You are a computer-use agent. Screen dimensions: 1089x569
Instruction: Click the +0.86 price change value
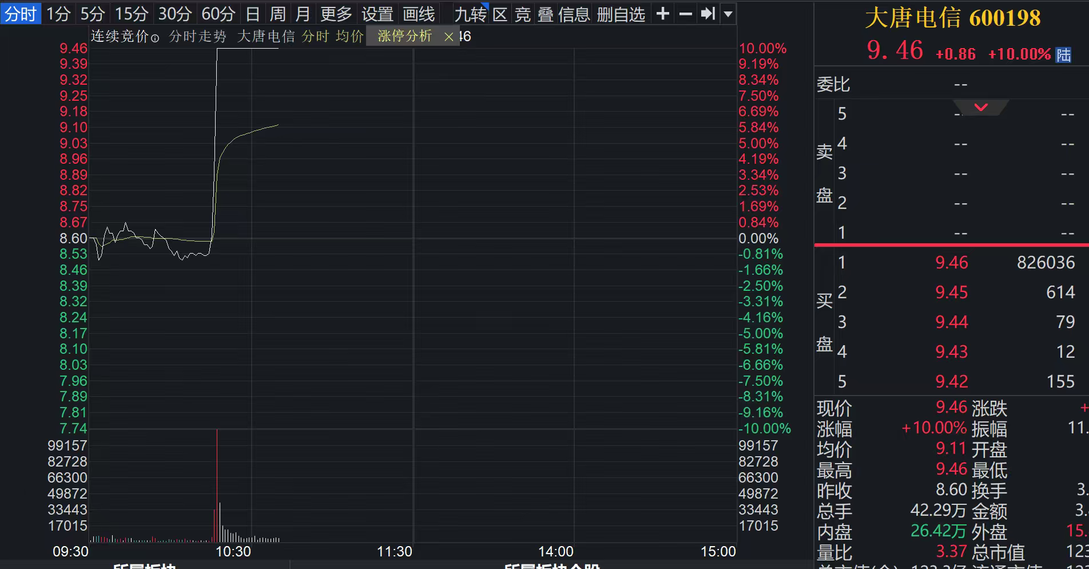[956, 54]
